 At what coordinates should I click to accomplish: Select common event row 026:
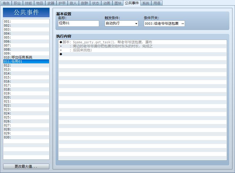(26, 121)
